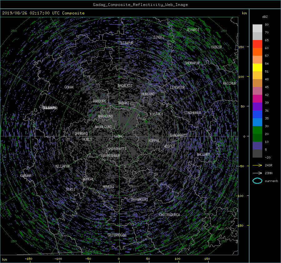Click the SINDHANUR place label

coord(192,113)
